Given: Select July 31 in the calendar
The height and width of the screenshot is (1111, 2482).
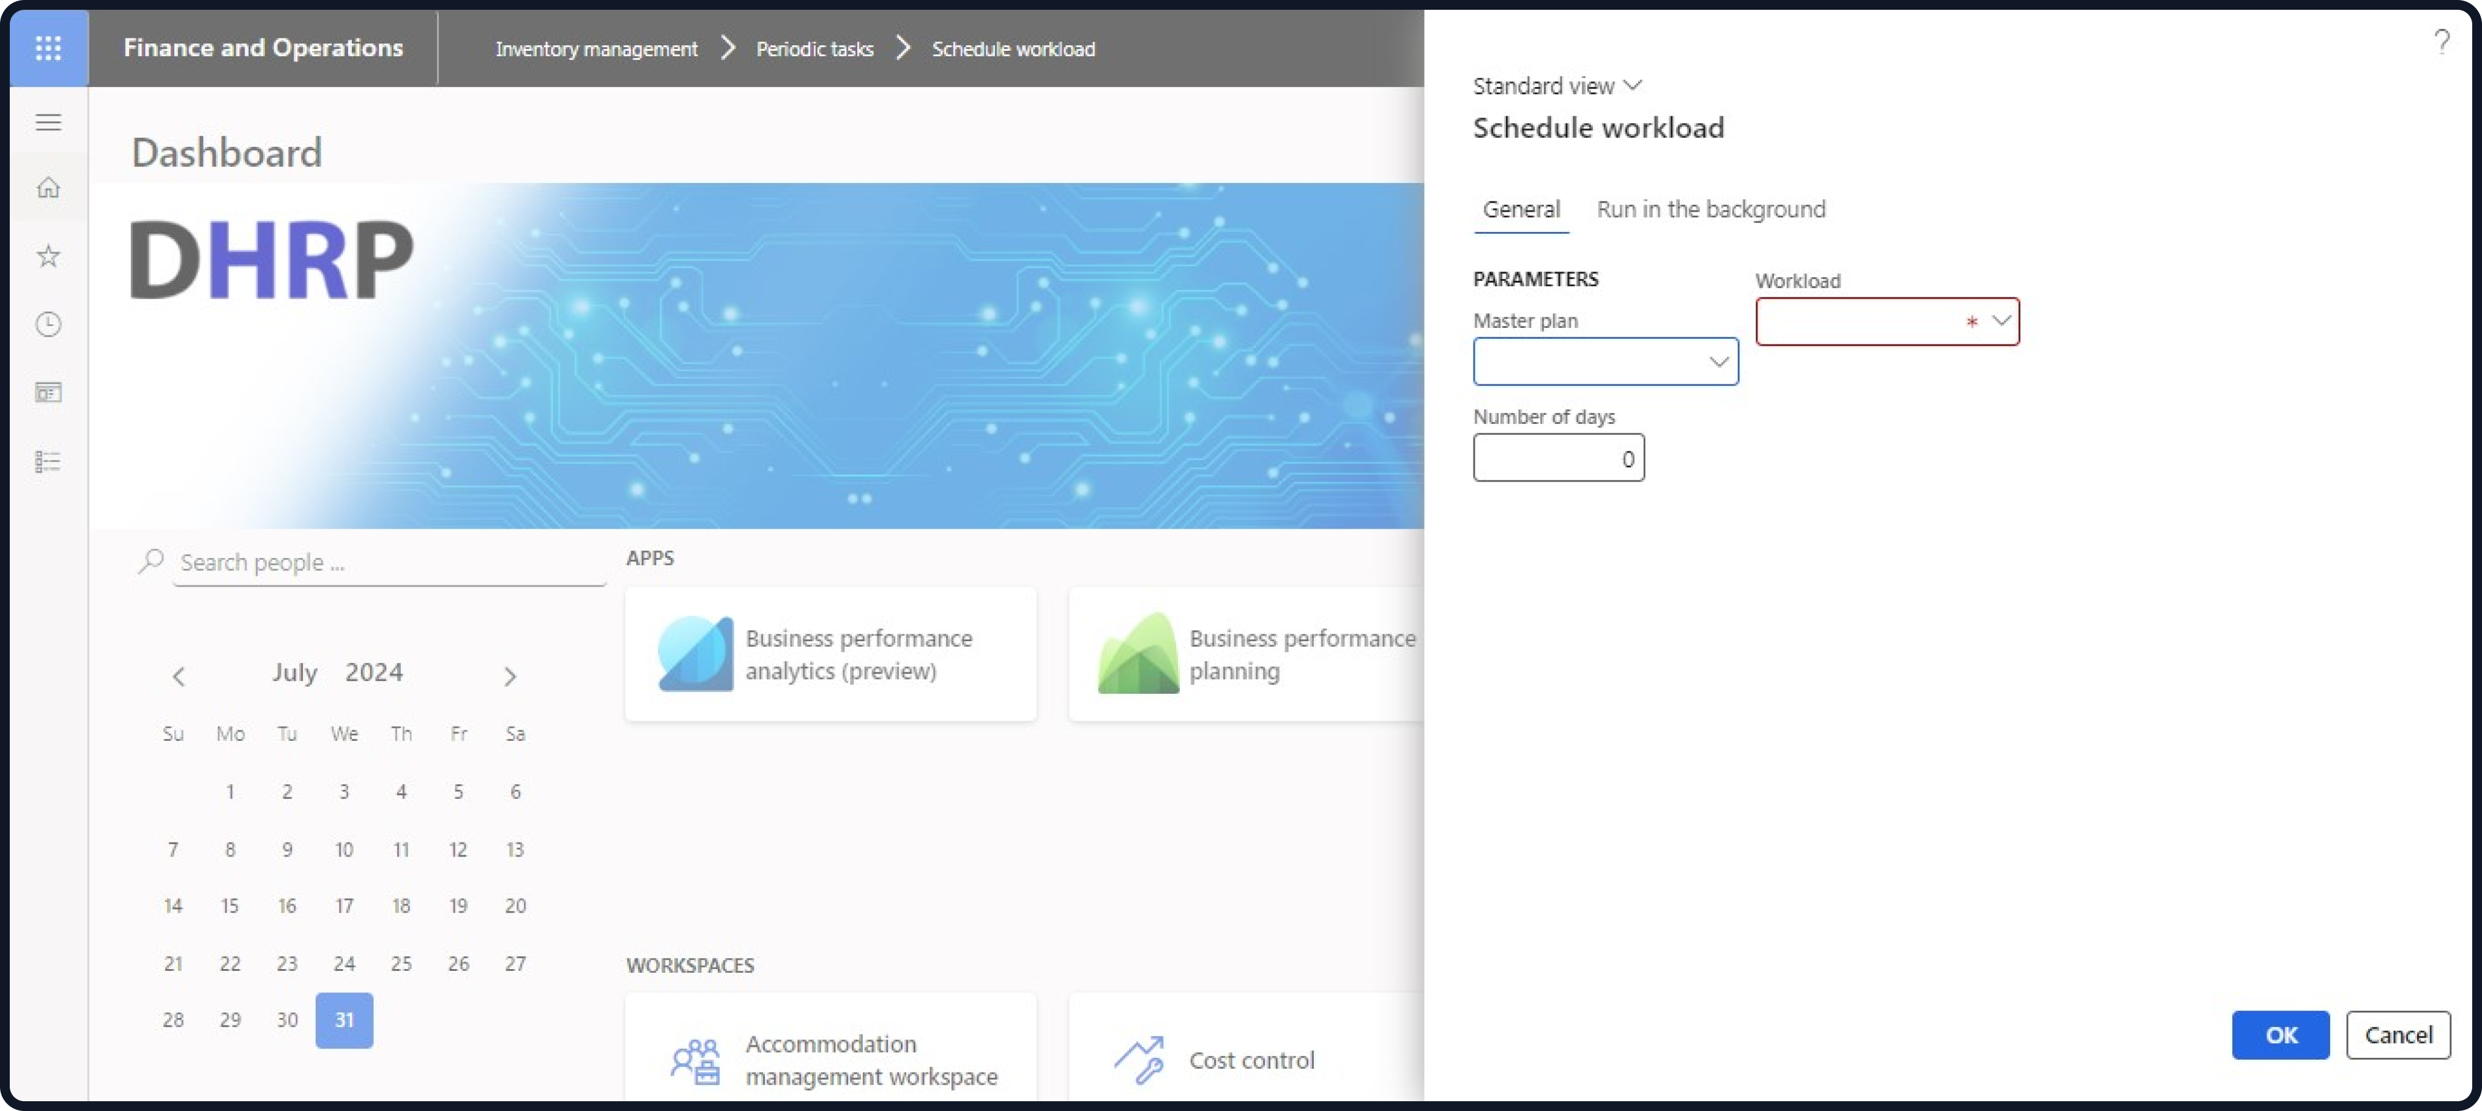Looking at the screenshot, I should (344, 1019).
